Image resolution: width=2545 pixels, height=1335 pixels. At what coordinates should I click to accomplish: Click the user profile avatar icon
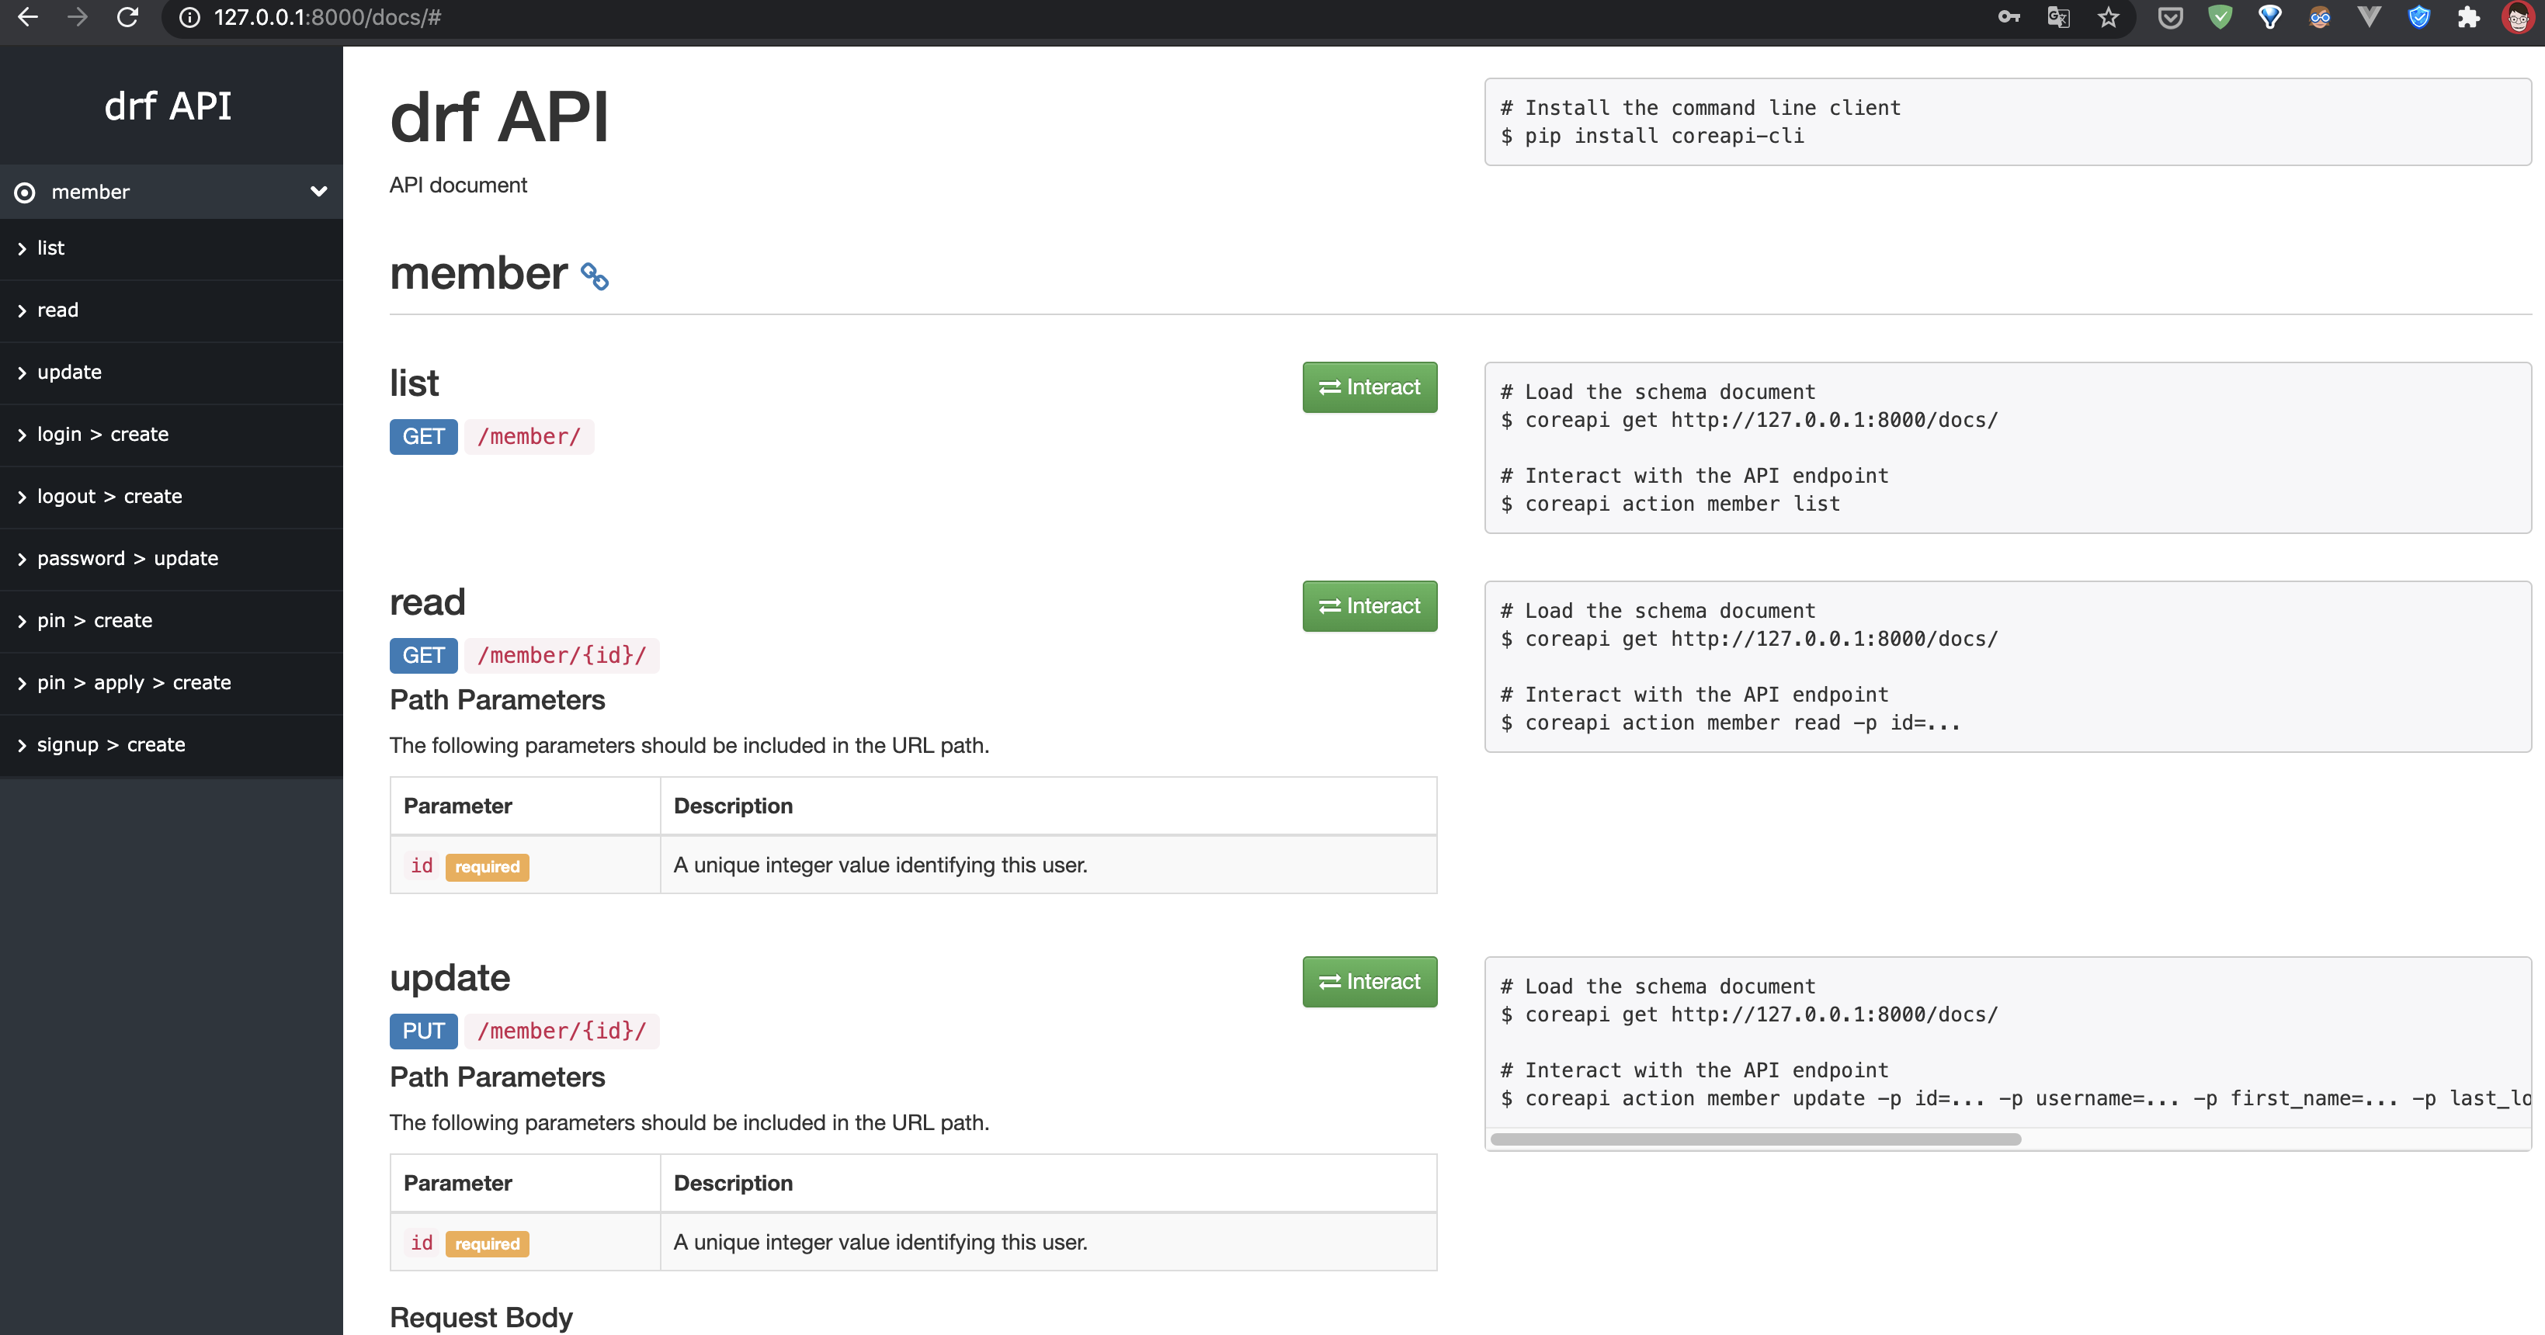coord(2517,18)
